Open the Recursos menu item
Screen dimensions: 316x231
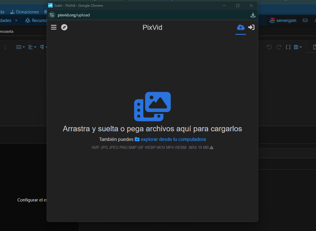tap(36, 20)
